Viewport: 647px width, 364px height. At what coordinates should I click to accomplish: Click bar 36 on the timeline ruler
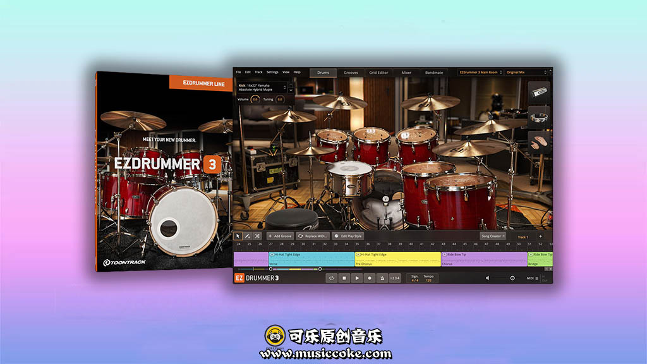pos(368,245)
